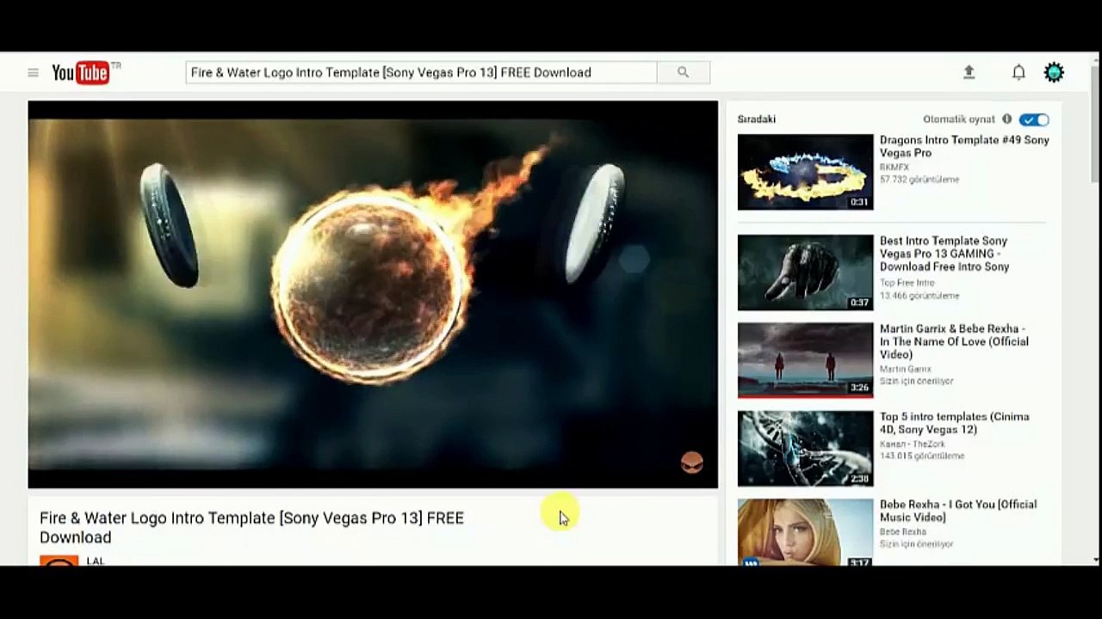Viewport: 1102px width, 619px height.
Task: Click the search magnifier button
Action: 683,73
